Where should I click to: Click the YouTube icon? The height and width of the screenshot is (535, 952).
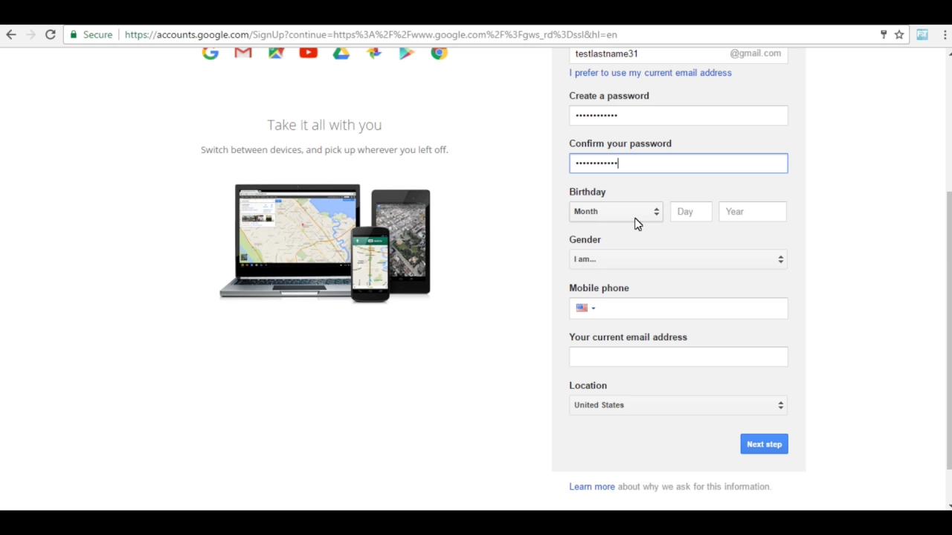tap(309, 53)
